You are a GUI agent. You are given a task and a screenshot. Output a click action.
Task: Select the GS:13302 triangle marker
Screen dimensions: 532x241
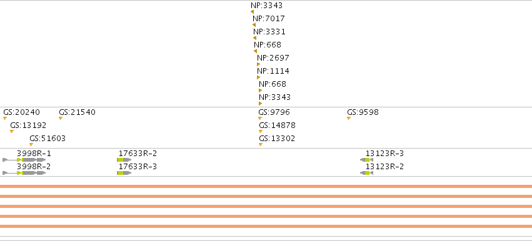[261, 145]
